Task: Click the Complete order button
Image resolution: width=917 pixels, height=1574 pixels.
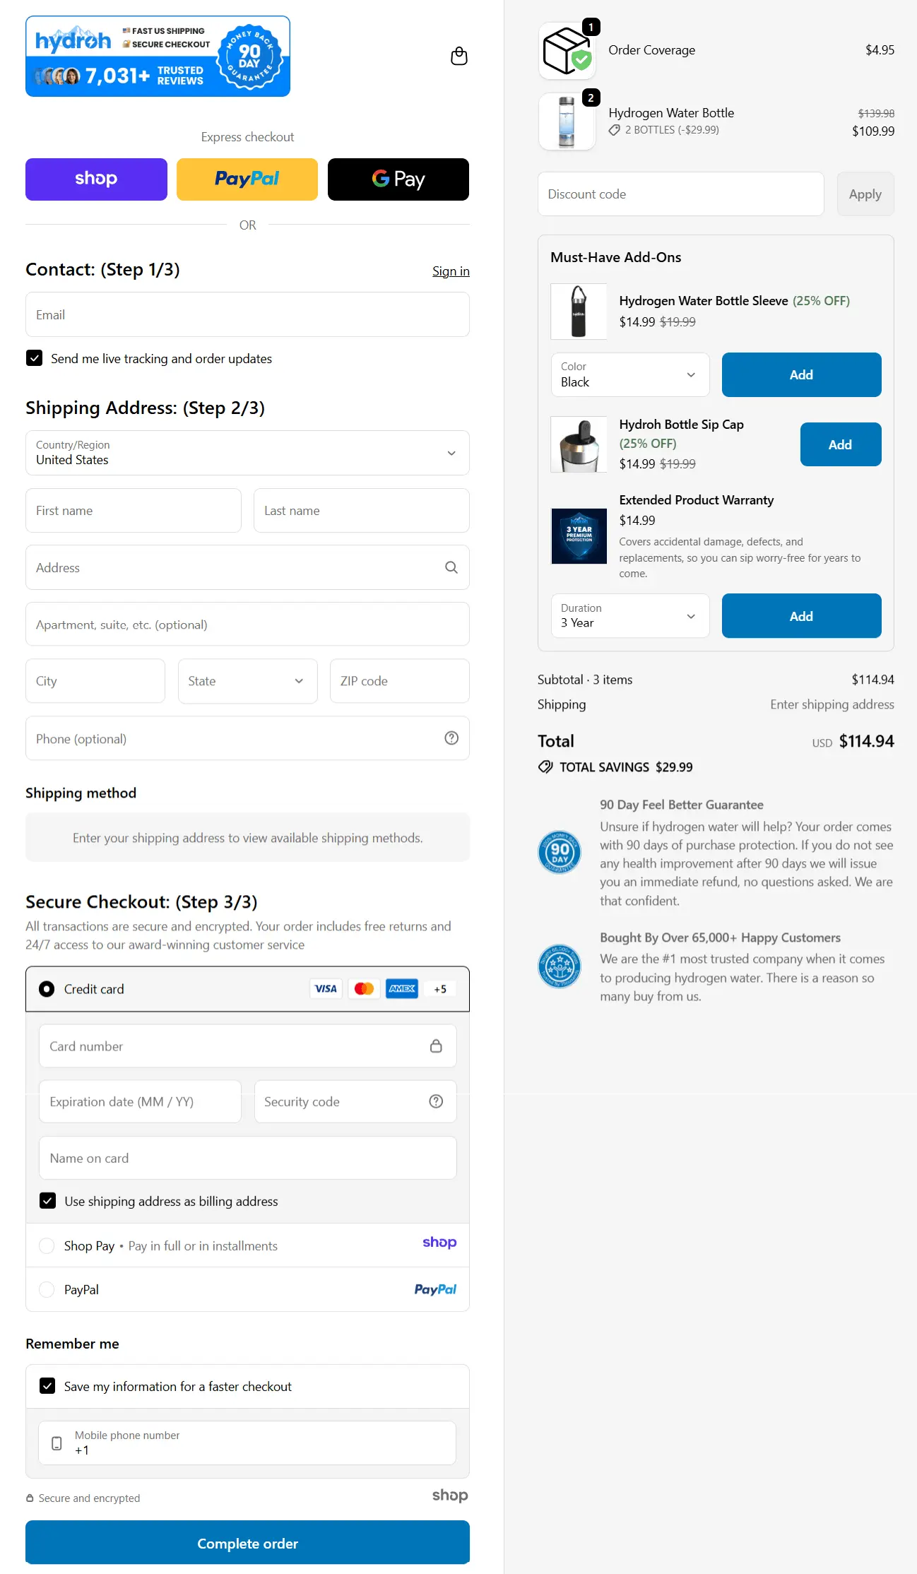Action: tap(247, 1543)
